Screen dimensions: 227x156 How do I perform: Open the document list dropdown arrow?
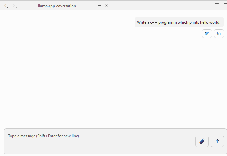pyautogui.click(x=99, y=6)
